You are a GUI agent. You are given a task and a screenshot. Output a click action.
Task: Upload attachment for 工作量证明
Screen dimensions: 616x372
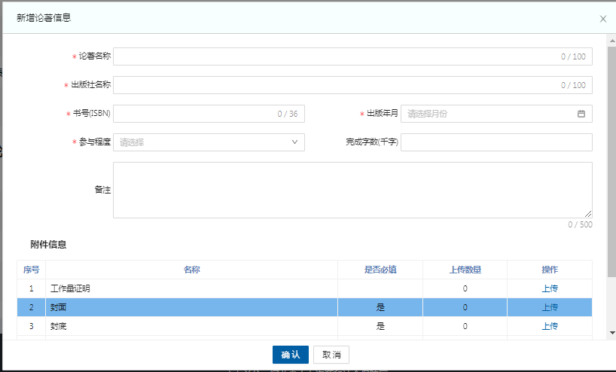pyautogui.click(x=549, y=288)
